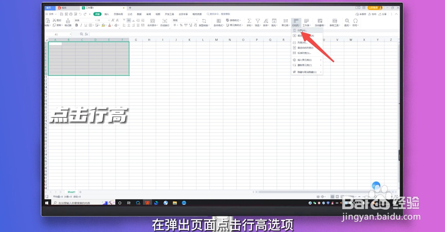The height and width of the screenshot is (232, 445).
Task: Click the Filter (筛选) funnel icon
Action: click(x=258, y=21)
